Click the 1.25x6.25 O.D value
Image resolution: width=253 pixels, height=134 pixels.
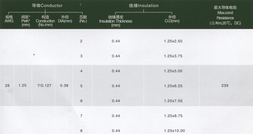pos(173,86)
